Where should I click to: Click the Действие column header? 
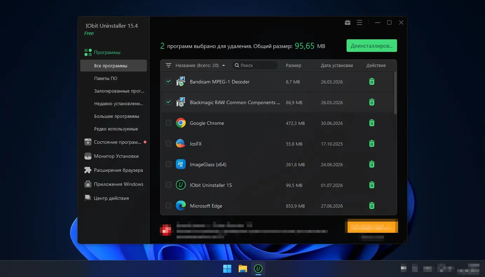click(376, 66)
